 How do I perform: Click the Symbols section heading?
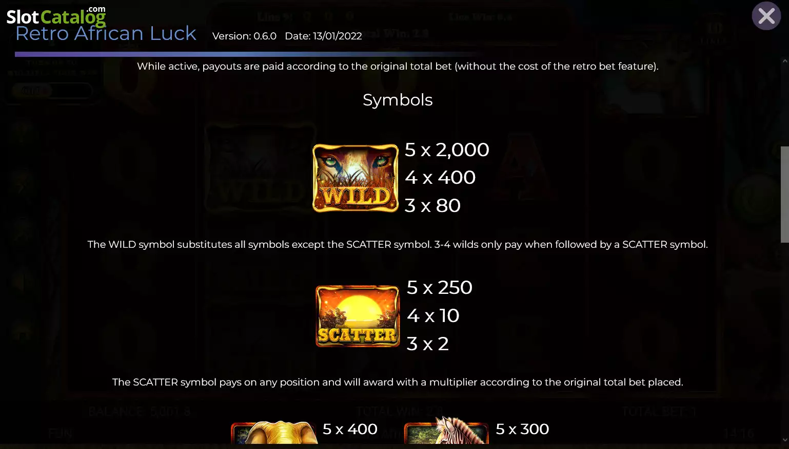[398, 100]
